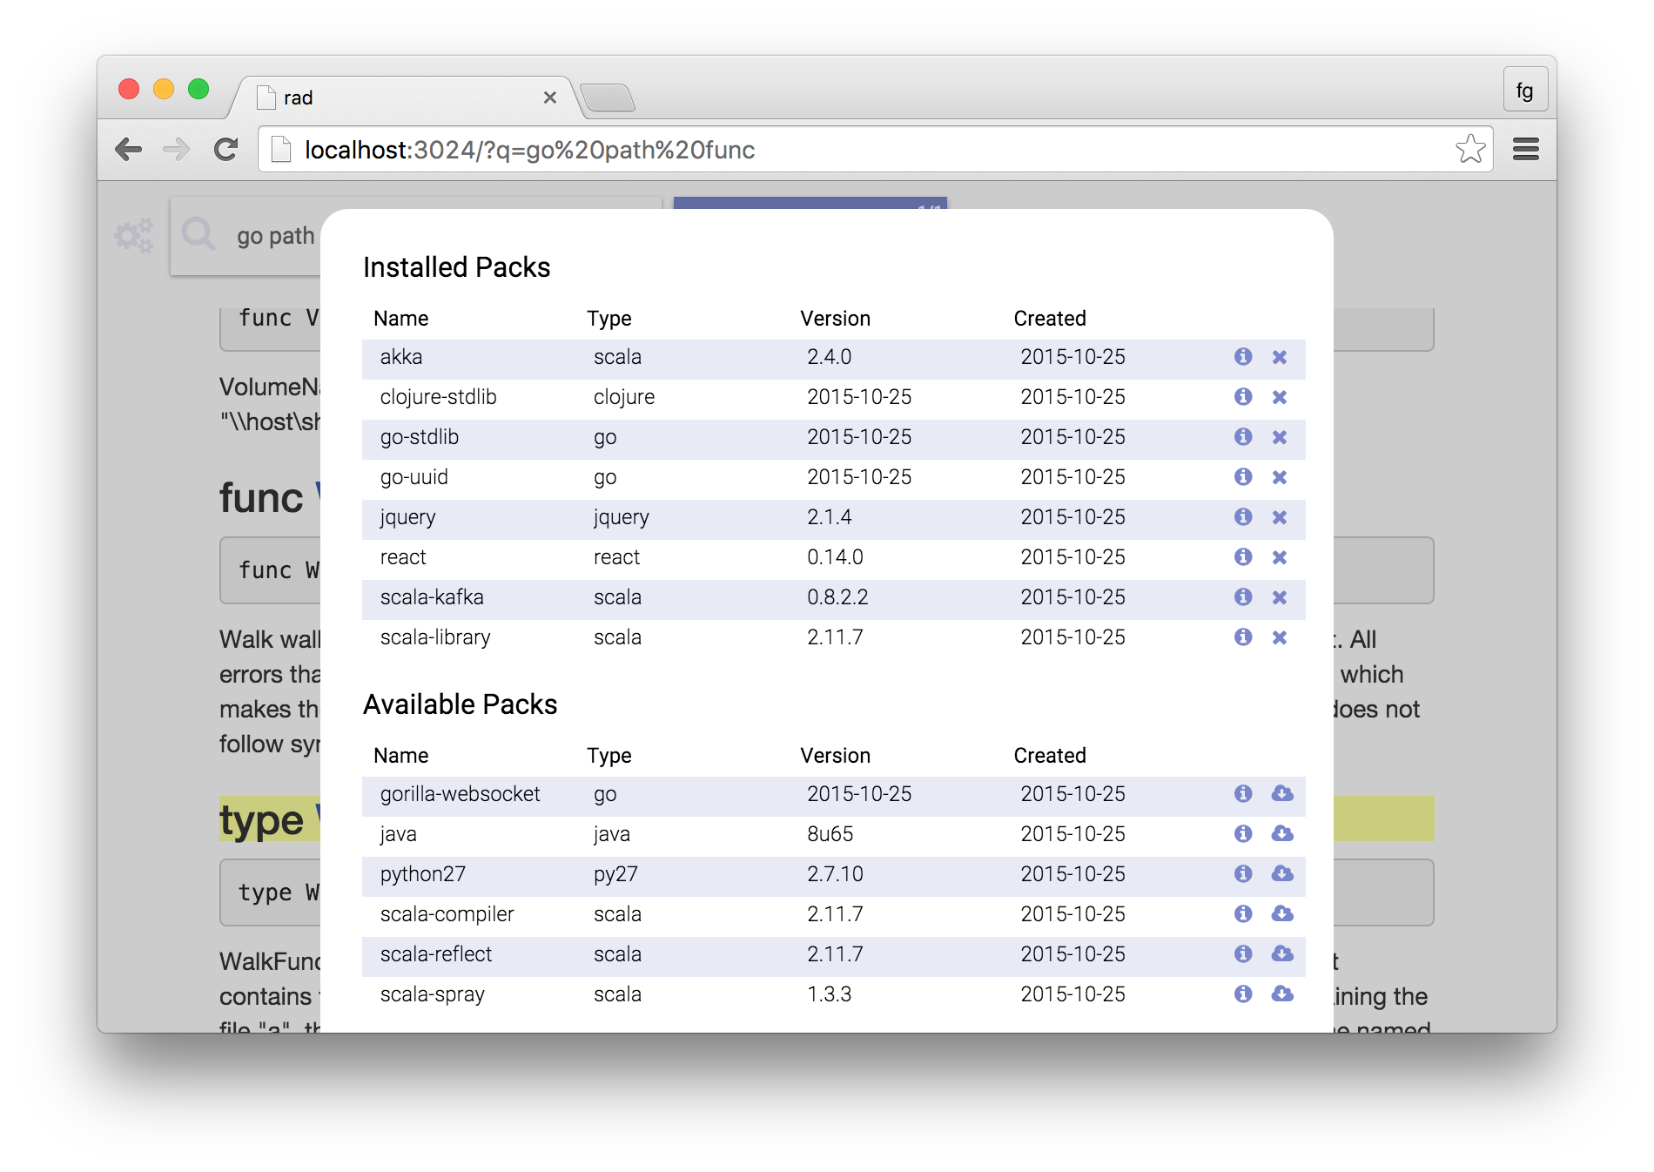This screenshot has width=1654, height=1172.
Task: Click the 'jquery' type cell
Action: pyautogui.click(x=621, y=517)
